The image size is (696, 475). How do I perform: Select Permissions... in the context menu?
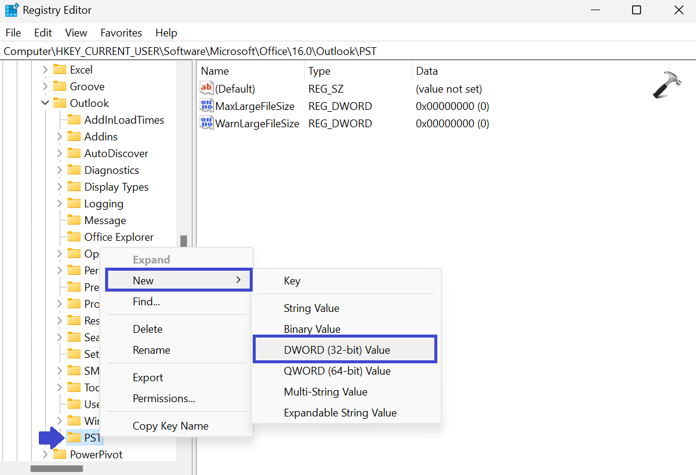pyautogui.click(x=164, y=399)
